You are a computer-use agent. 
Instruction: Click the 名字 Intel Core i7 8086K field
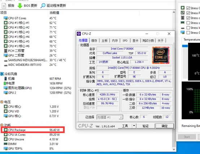click(122, 49)
